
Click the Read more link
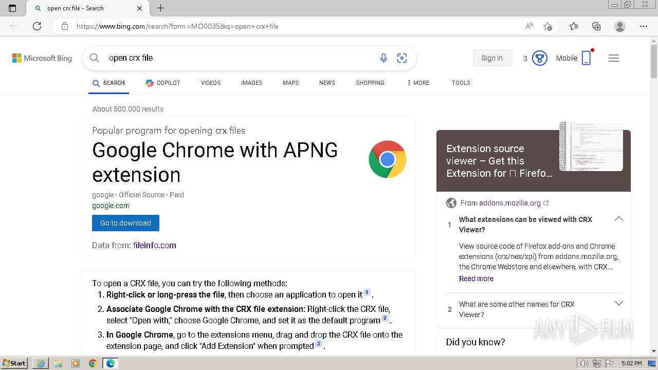point(476,279)
